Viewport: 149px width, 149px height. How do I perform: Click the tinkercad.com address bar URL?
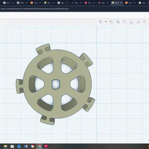34,9
